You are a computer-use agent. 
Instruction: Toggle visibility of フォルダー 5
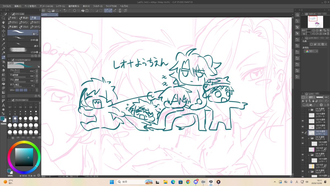[303, 138]
